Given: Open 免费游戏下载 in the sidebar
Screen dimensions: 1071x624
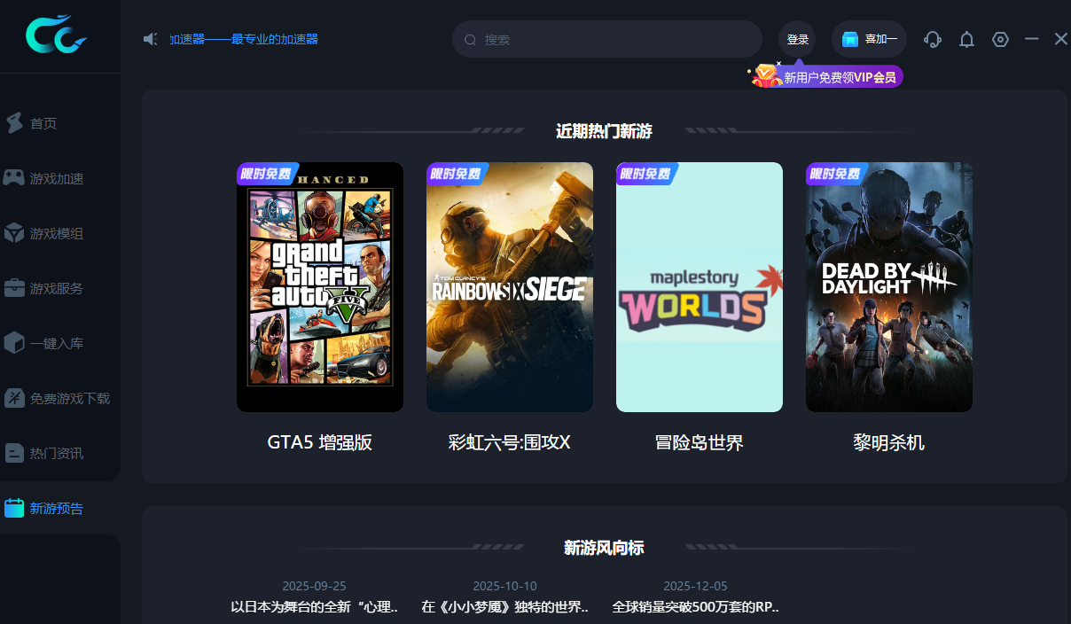Looking at the screenshot, I should pyautogui.click(x=69, y=398).
